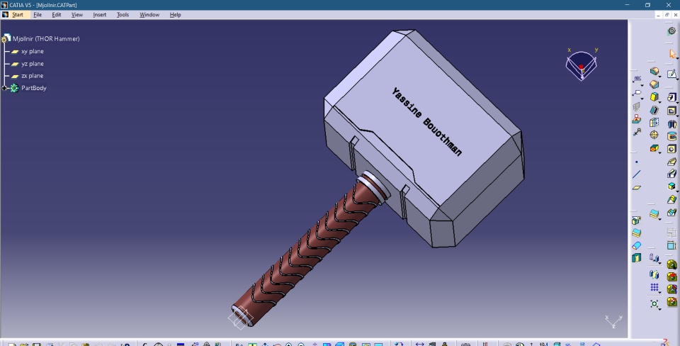Click the Part Design workbench gear icon

point(671,30)
